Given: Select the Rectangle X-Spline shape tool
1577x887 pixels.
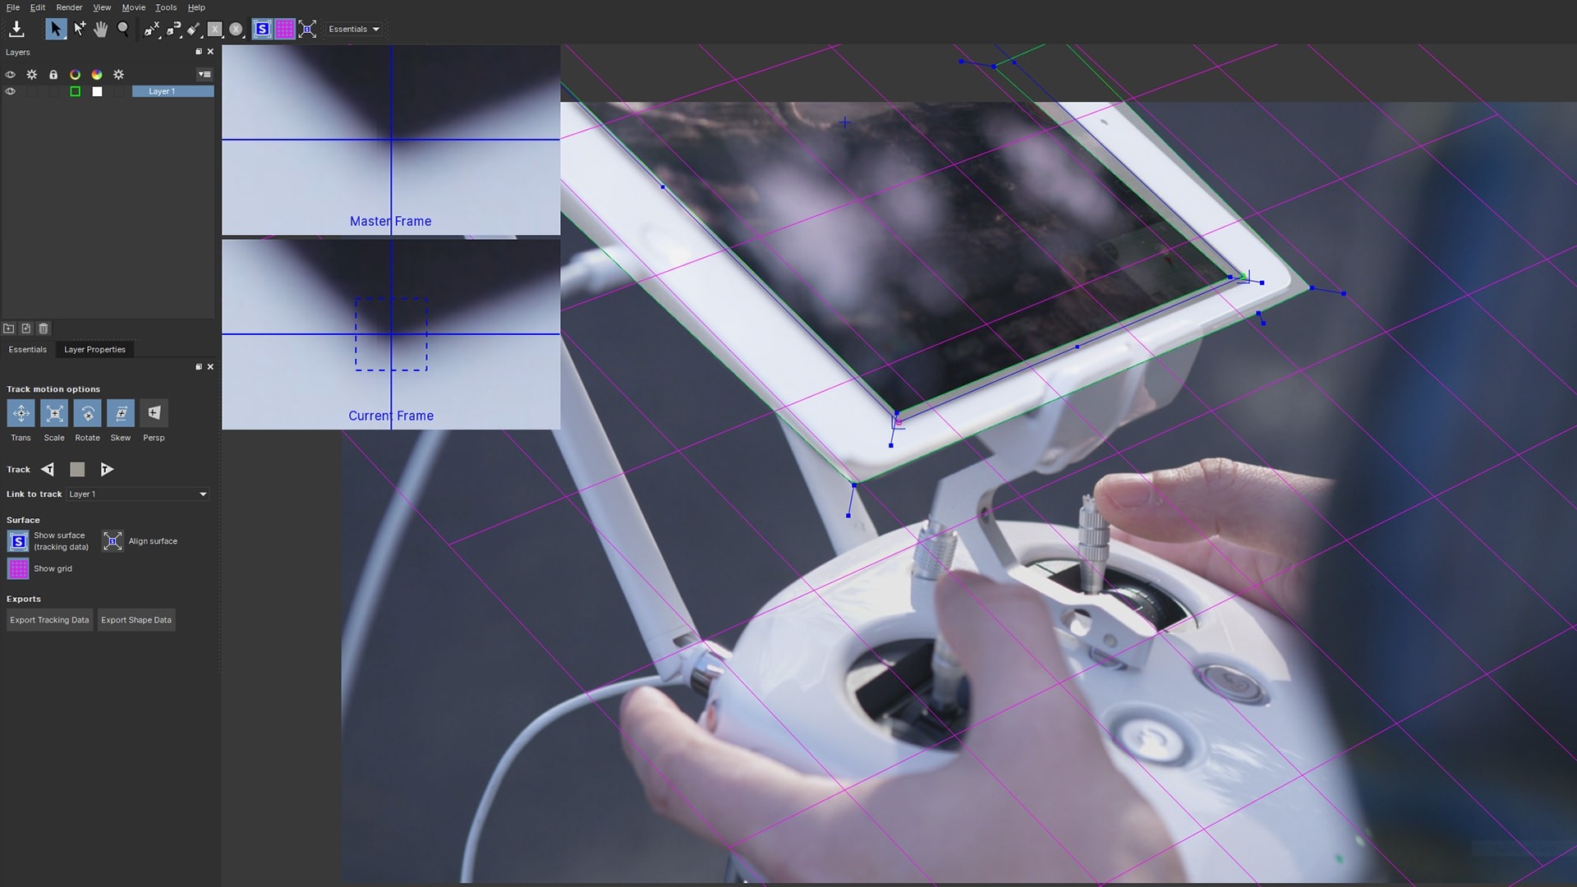Looking at the screenshot, I should click(x=215, y=30).
